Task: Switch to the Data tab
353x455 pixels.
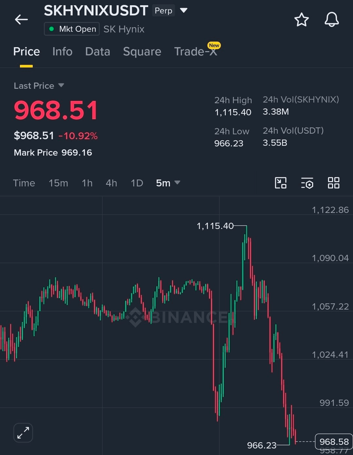Action: 97,52
